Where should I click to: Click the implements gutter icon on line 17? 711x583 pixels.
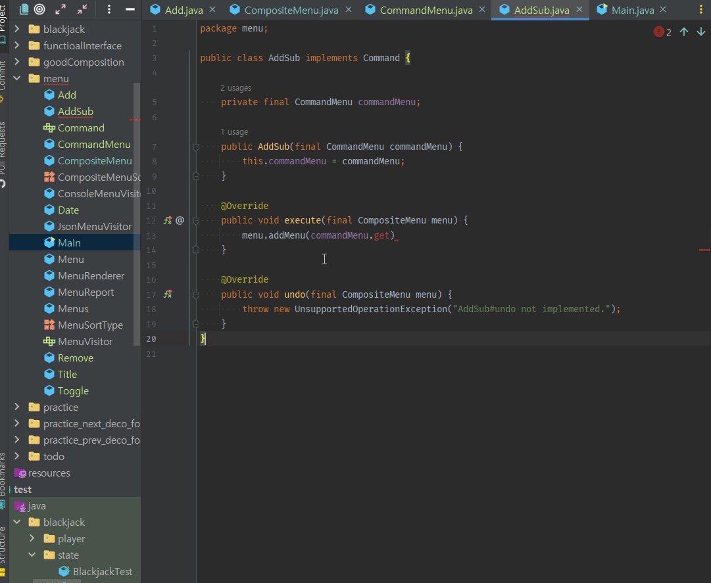(168, 294)
